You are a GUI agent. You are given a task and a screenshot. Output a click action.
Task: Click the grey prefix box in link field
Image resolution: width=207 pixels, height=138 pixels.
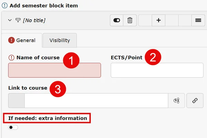click(16, 101)
